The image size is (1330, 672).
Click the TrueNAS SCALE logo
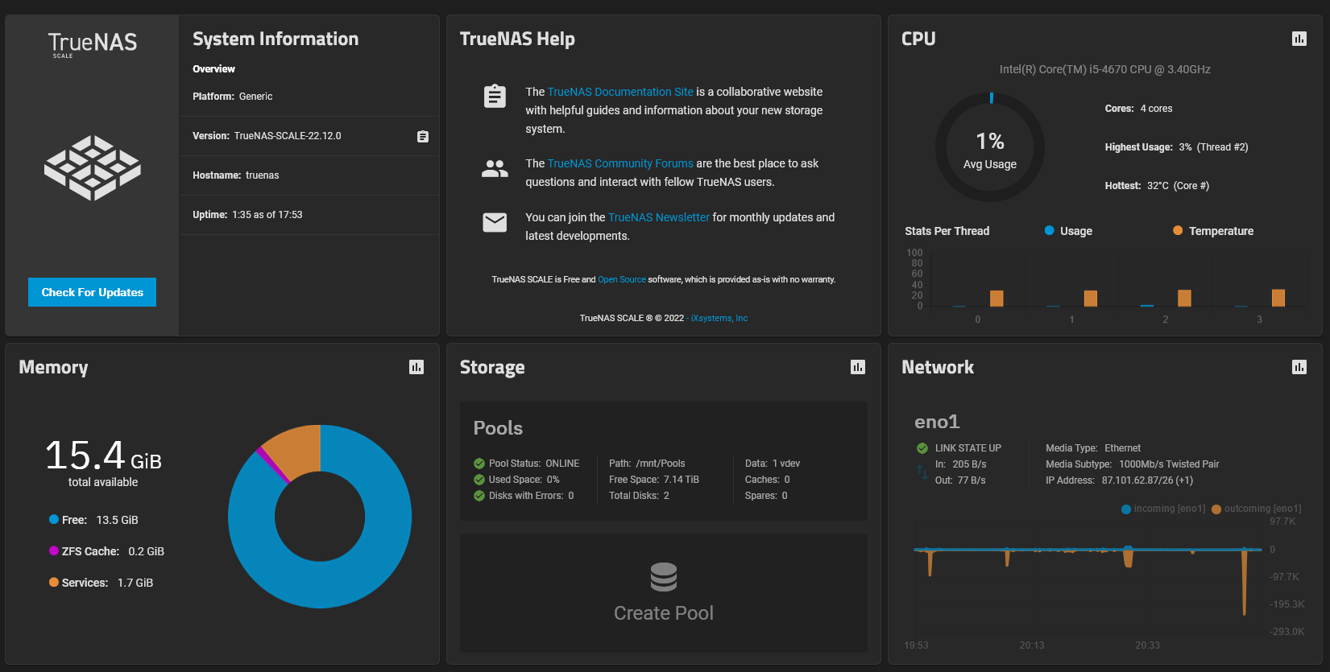(93, 45)
